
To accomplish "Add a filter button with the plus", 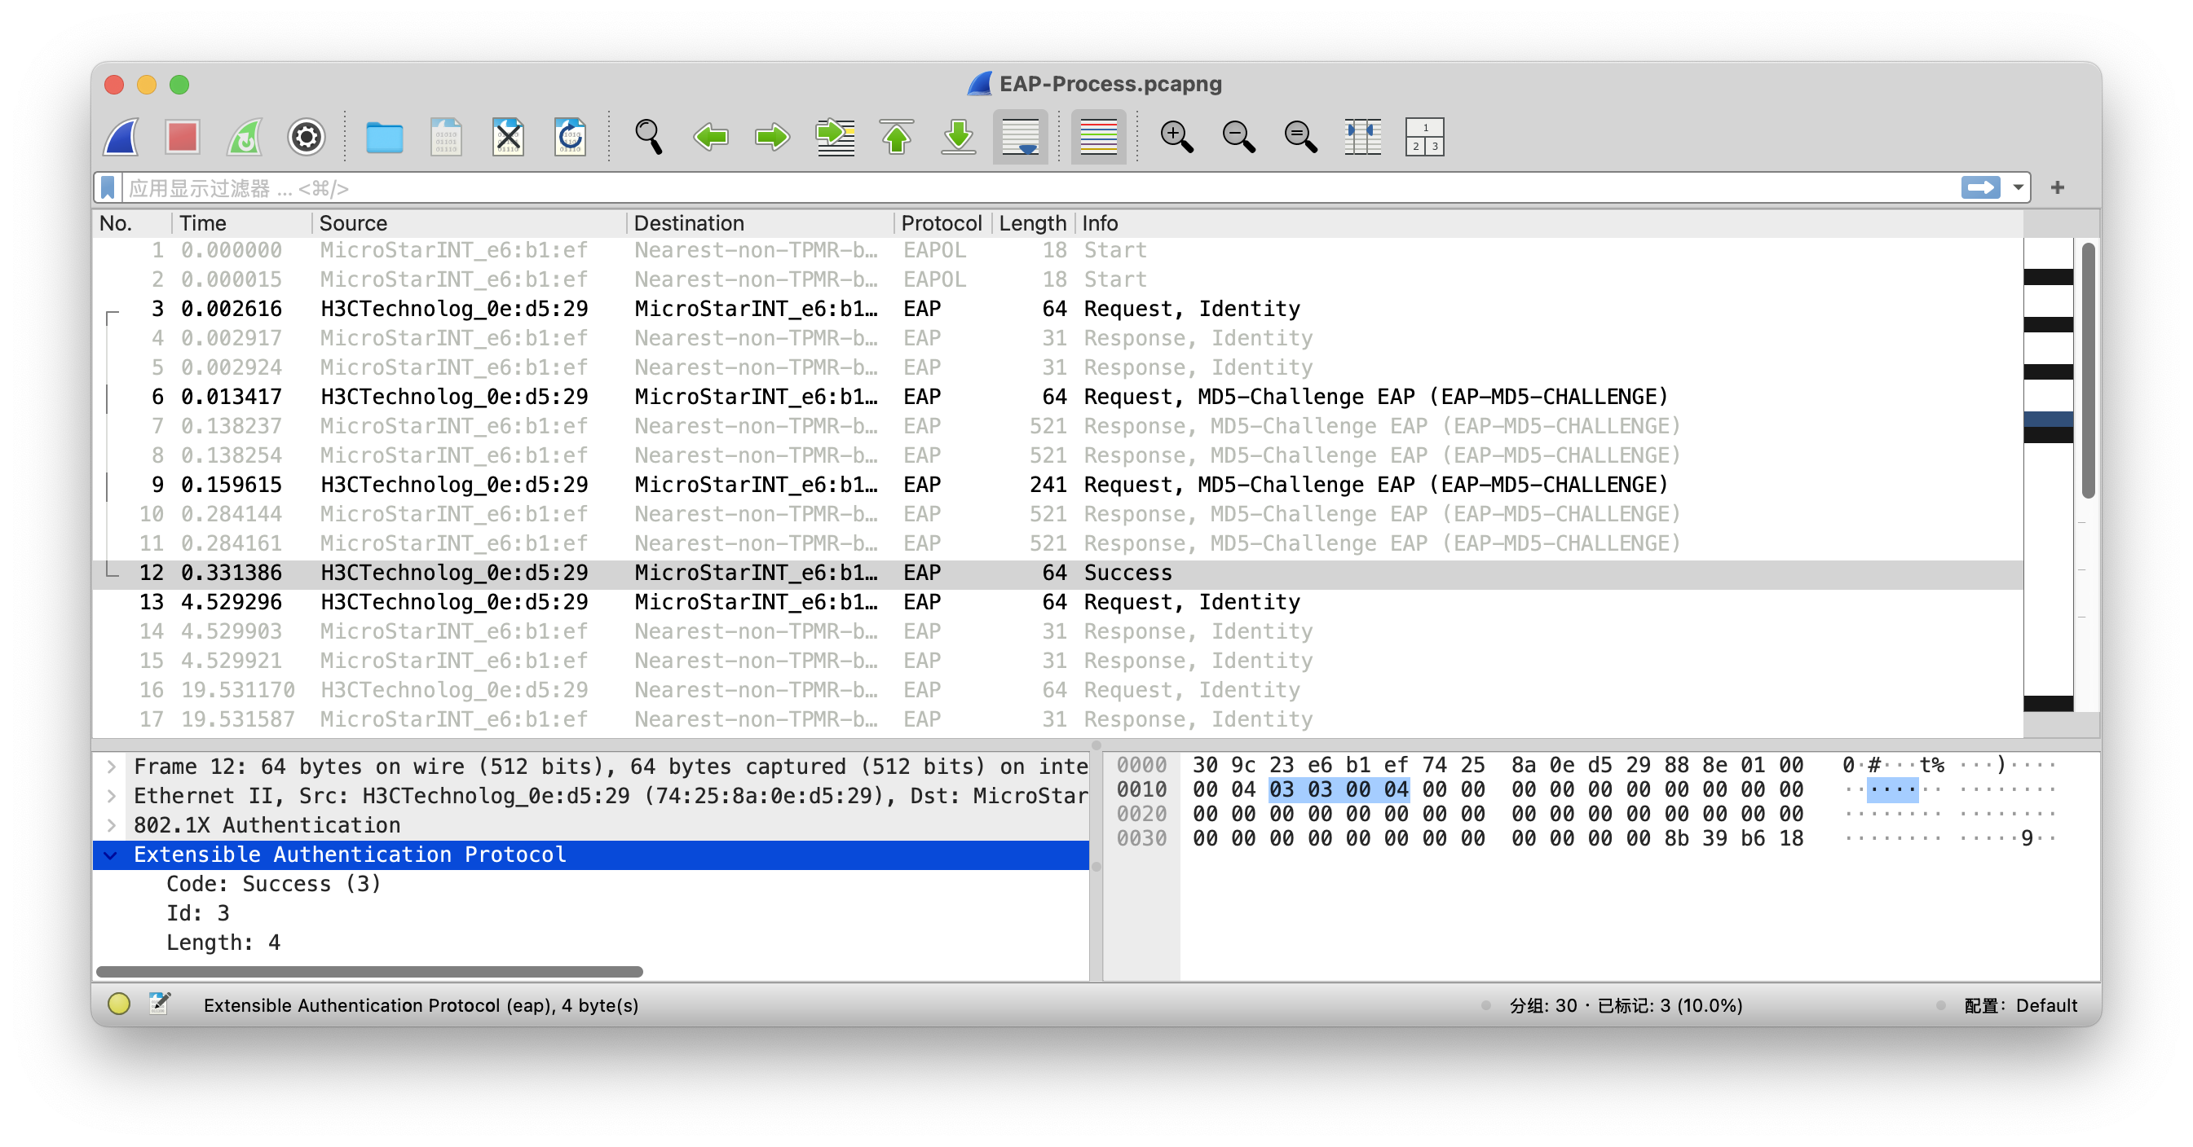I will click(2058, 187).
